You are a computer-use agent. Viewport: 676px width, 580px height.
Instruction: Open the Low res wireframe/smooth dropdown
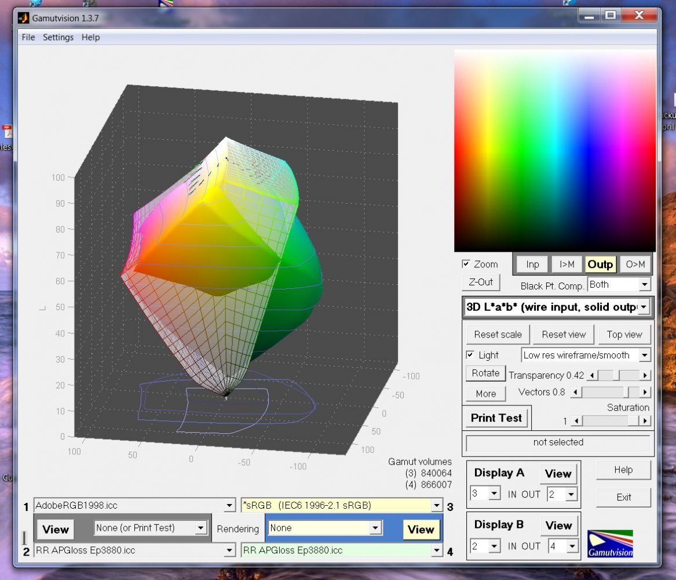point(644,355)
